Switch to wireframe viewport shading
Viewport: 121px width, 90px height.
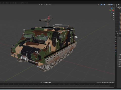pos(109,4)
